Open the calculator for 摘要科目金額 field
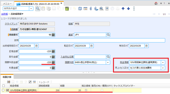Viewport: 170px width, 94px height. pos(53,62)
